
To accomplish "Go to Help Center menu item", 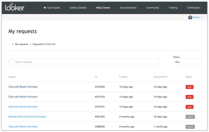I will coord(103,8).
